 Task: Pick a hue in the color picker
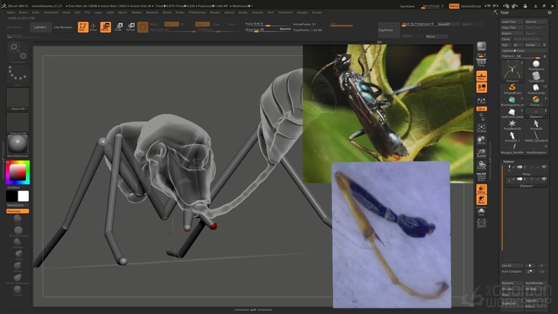[x=18, y=172]
